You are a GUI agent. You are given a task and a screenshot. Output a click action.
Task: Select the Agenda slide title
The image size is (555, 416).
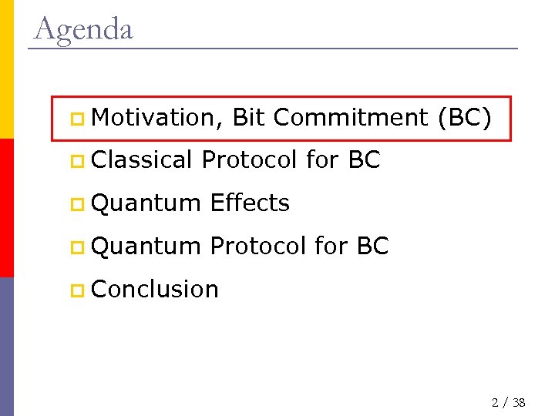84,29
